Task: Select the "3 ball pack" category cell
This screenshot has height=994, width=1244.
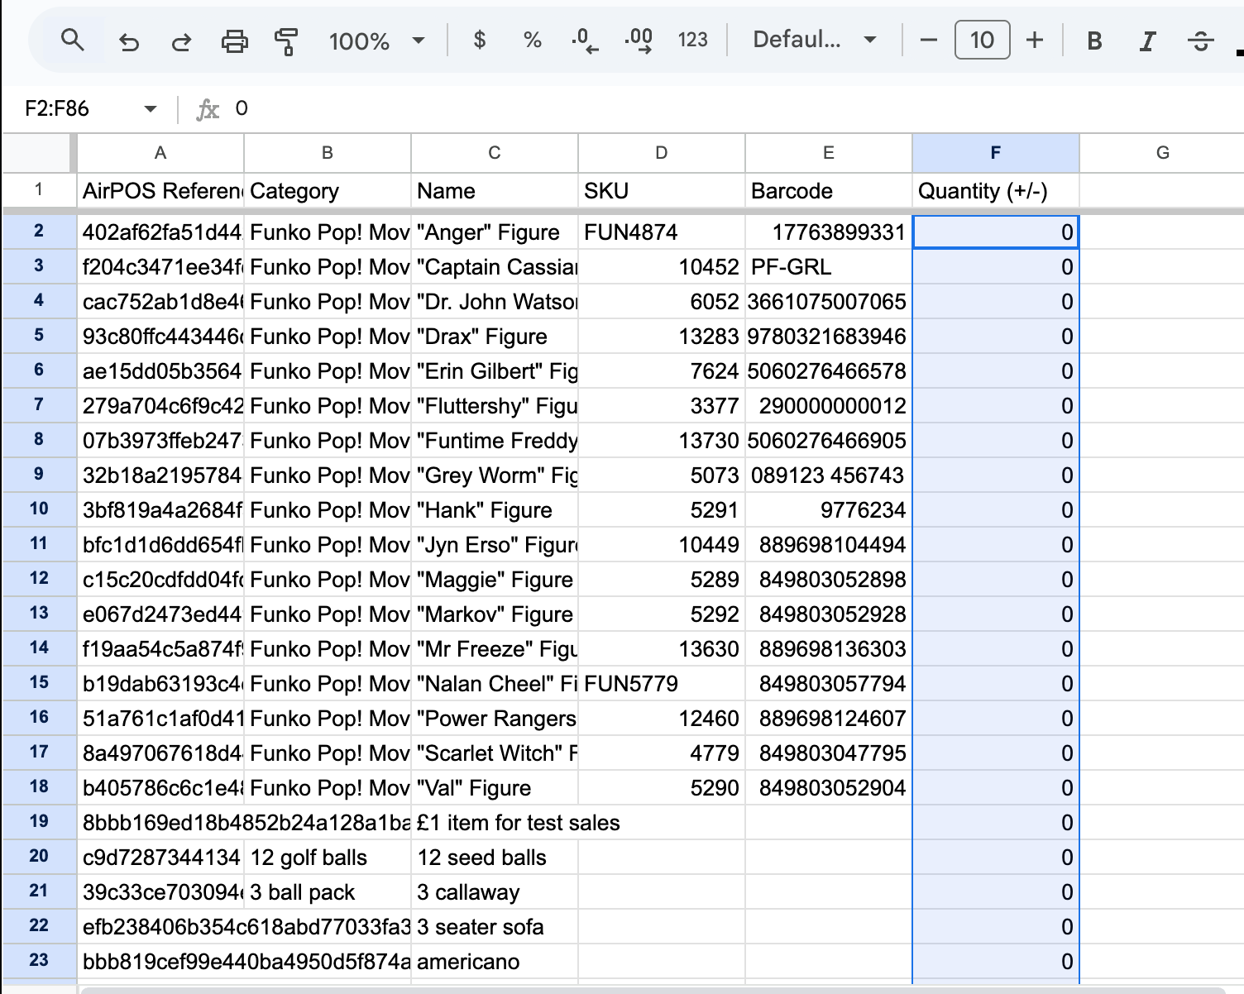Action: 328,892
